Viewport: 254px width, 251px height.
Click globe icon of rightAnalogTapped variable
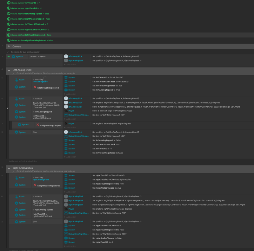pos(9,19)
